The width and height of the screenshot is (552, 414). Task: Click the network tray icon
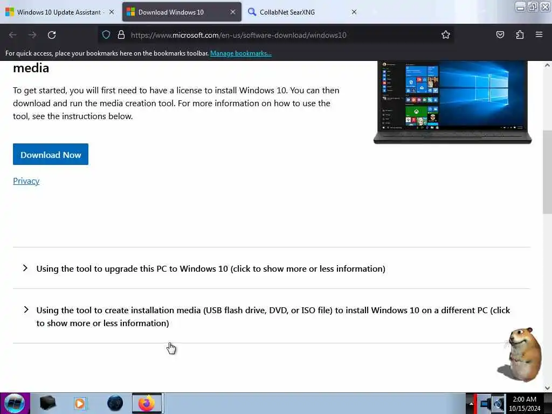[x=486, y=404]
